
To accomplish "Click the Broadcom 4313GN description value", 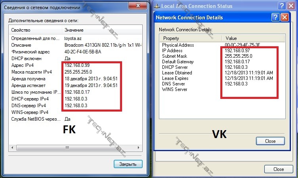I will click(103, 45).
